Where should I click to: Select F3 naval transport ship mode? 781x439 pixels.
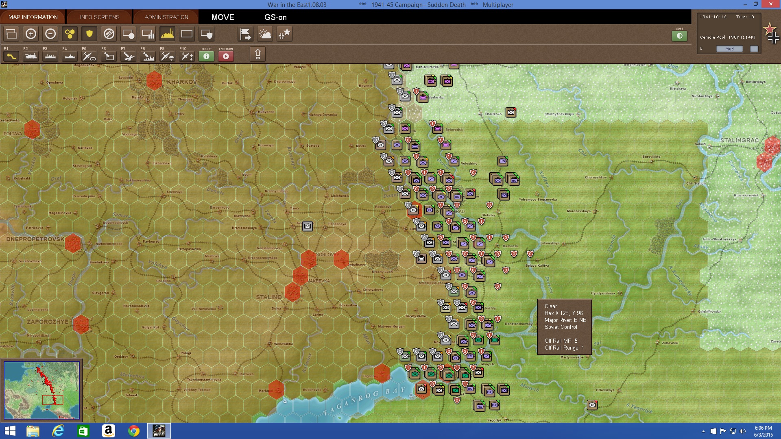tap(50, 56)
